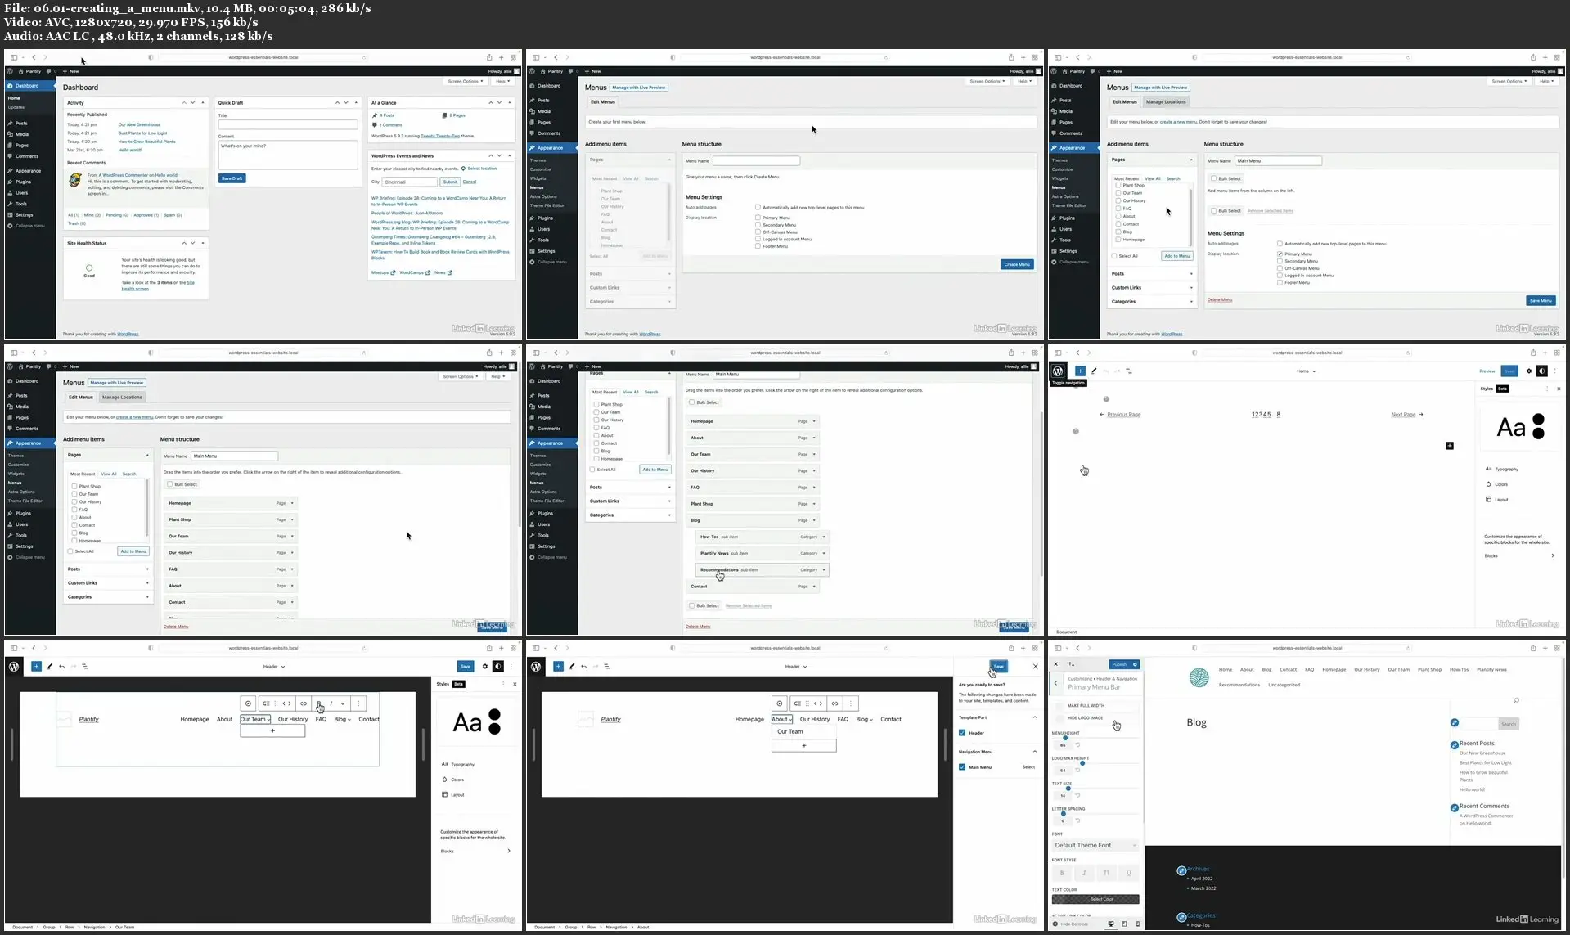The width and height of the screenshot is (1570, 935).
Task: Expand Custom Links in the empty Main Menu frame
Action: [1151, 288]
